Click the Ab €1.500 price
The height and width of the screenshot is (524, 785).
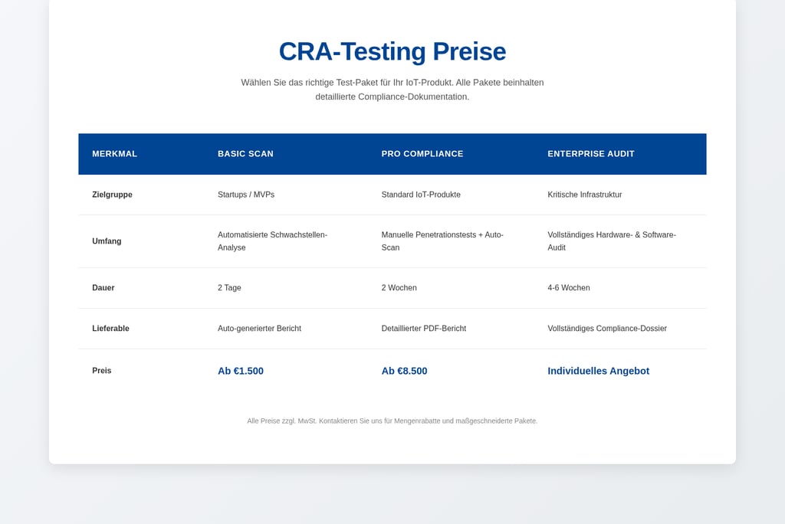click(241, 371)
